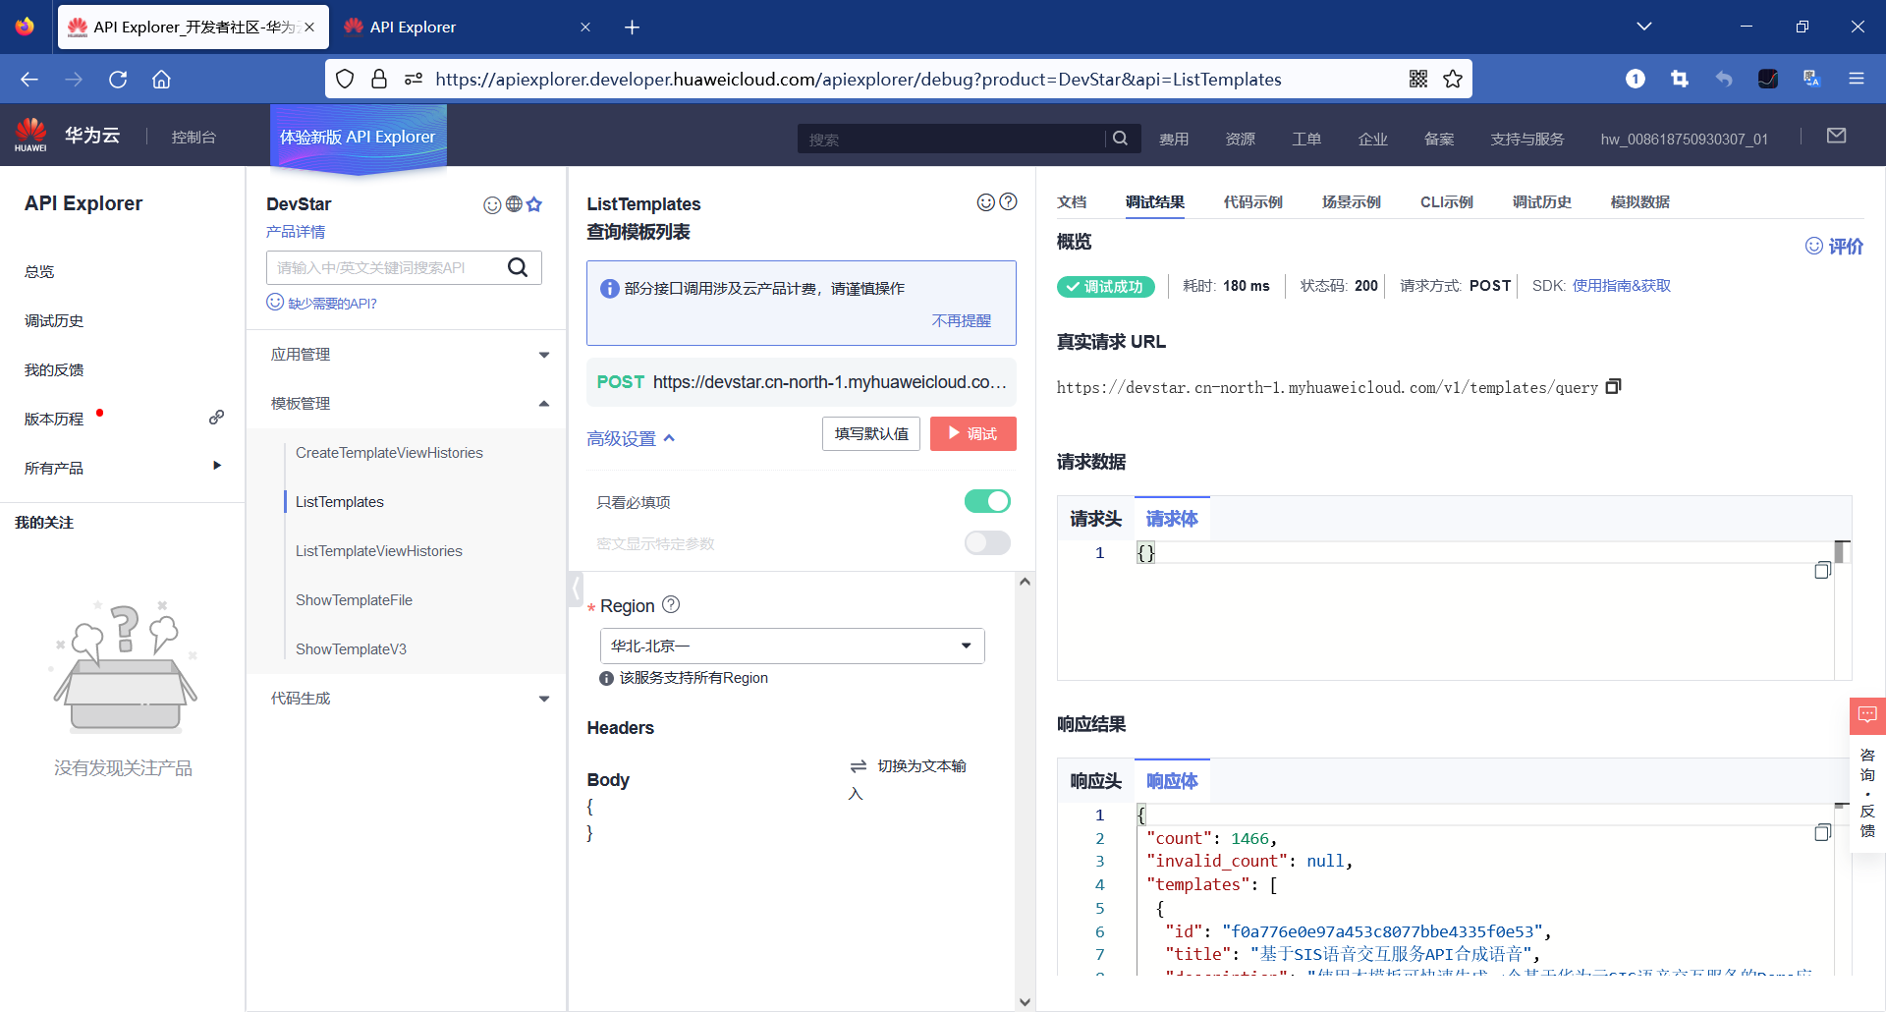1886x1012 pixels.
Task: Click the parameter panel scroll-down arrow
Action: point(1025,1001)
